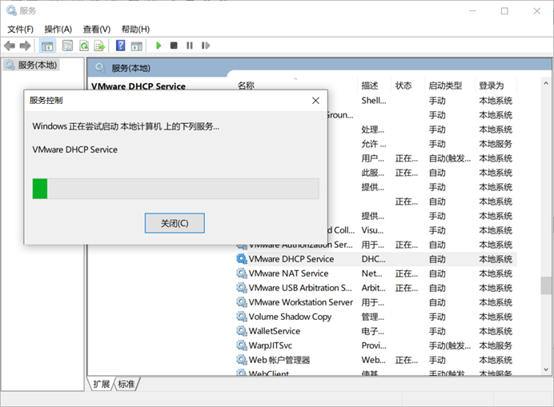Select the VMware USB Arbitration S... row
Screen dimensions: 554x407
(376, 288)
